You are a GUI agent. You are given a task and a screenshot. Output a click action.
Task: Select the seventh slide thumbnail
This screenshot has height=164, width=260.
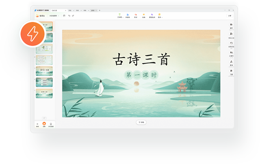click(x=44, y=94)
